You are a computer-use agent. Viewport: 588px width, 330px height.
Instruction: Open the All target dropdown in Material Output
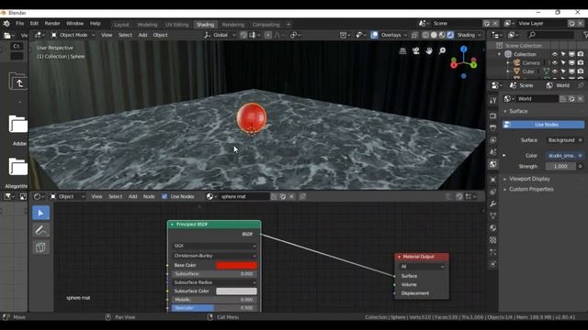click(422, 267)
